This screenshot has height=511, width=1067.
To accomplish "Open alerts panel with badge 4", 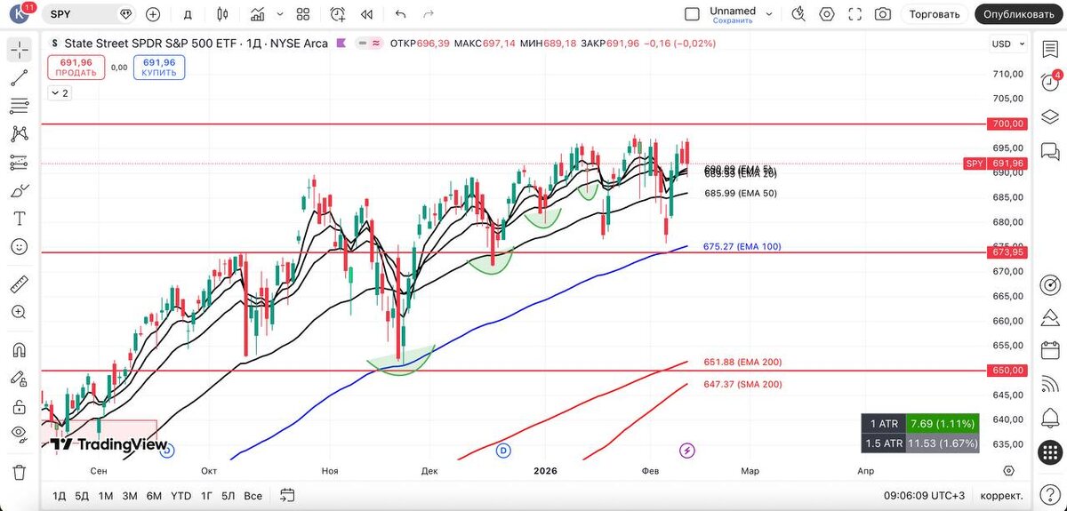I will click(1049, 83).
